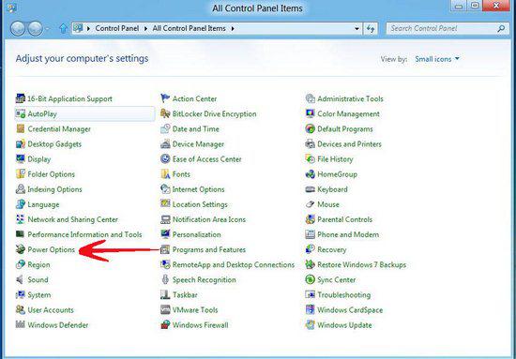
Task: Expand the address bar history dropdown arrow
Action: (x=357, y=29)
